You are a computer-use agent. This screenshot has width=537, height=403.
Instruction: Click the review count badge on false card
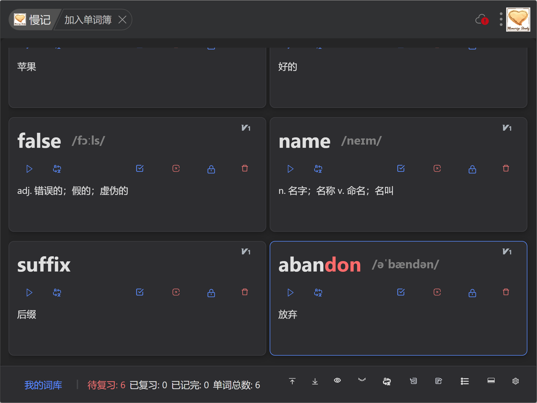[246, 128]
